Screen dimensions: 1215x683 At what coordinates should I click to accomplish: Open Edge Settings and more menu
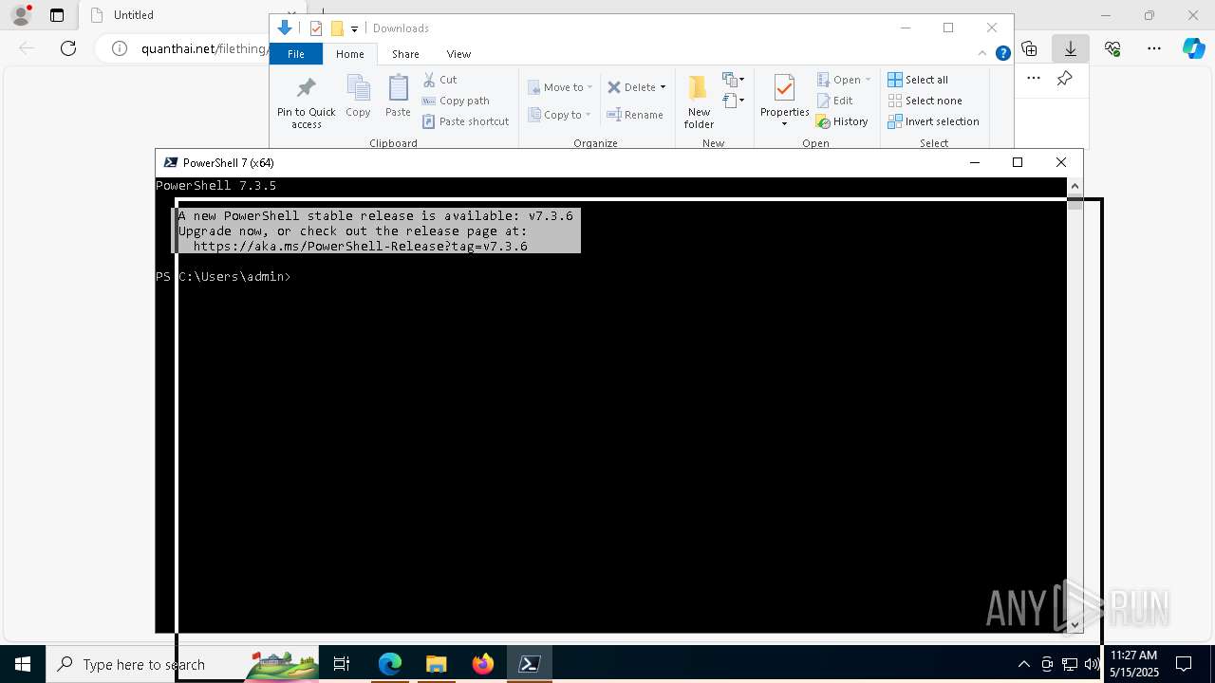(1153, 48)
